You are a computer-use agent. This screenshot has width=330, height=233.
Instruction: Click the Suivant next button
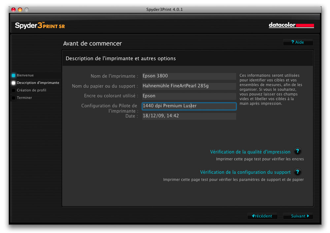tap(298, 216)
